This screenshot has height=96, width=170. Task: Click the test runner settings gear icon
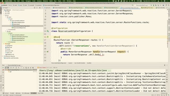click(33, 67)
